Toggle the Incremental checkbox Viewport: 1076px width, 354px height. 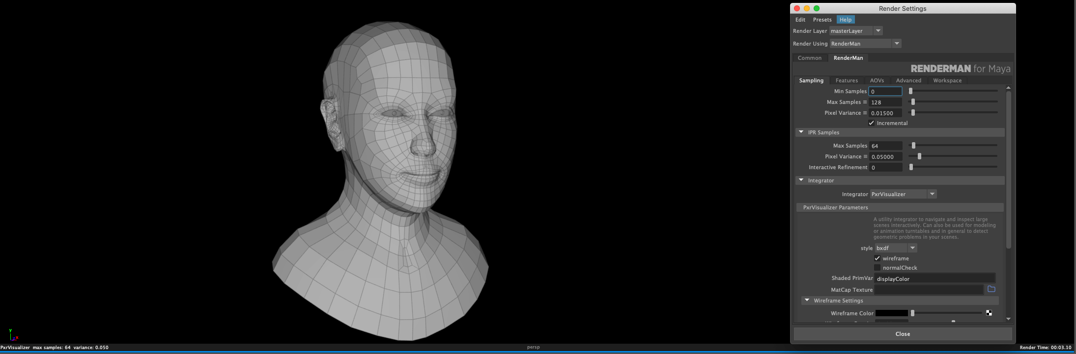tap(871, 123)
